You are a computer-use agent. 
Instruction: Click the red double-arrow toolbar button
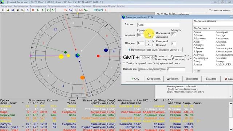click(x=80, y=10)
